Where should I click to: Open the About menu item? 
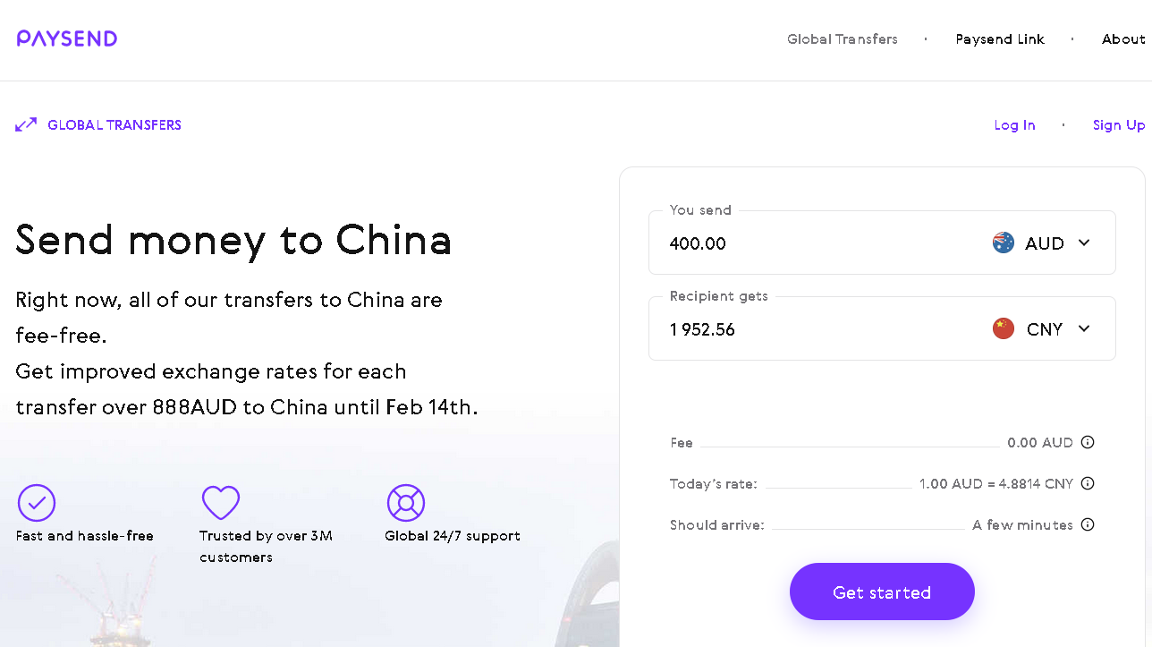(x=1123, y=39)
